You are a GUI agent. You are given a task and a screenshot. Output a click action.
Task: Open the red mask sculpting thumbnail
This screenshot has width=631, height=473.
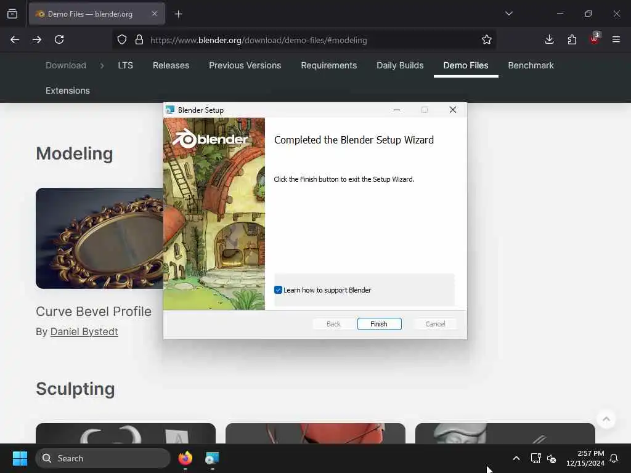[x=315, y=433]
